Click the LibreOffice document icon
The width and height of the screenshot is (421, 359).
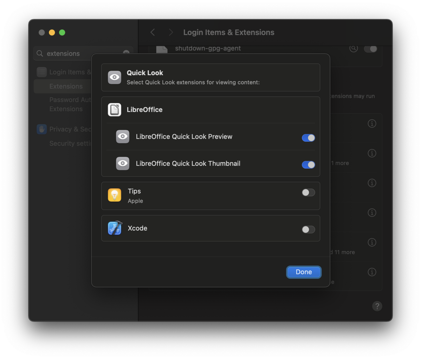tap(114, 109)
